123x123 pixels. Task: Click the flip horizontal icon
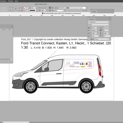point(10,10)
